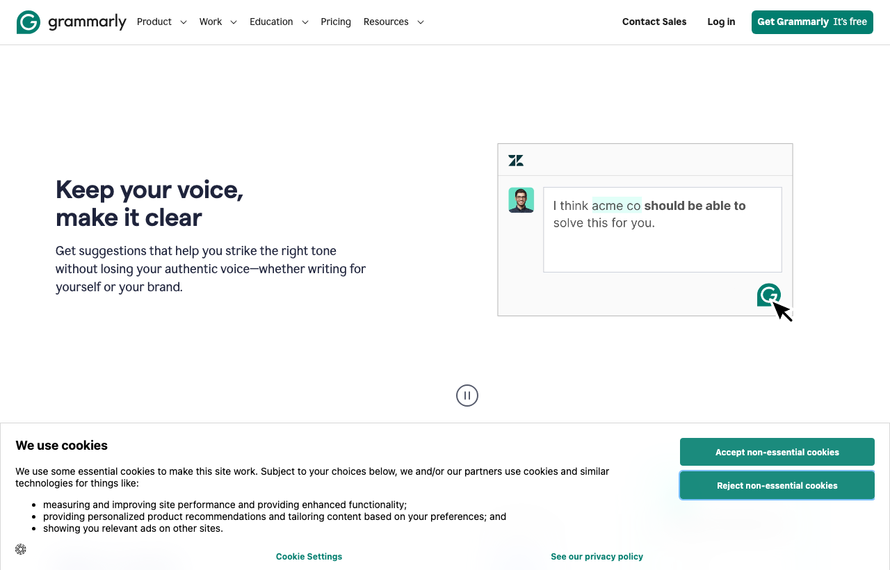Expand the Education menu
Screen dimensions: 890x570
pos(279,22)
